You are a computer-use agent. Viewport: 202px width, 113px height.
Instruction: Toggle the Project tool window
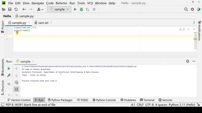tap(3, 27)
